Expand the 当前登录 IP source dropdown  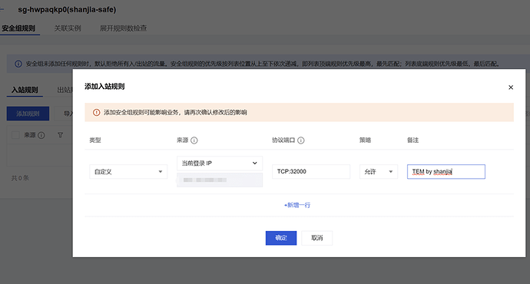[220, 163]
